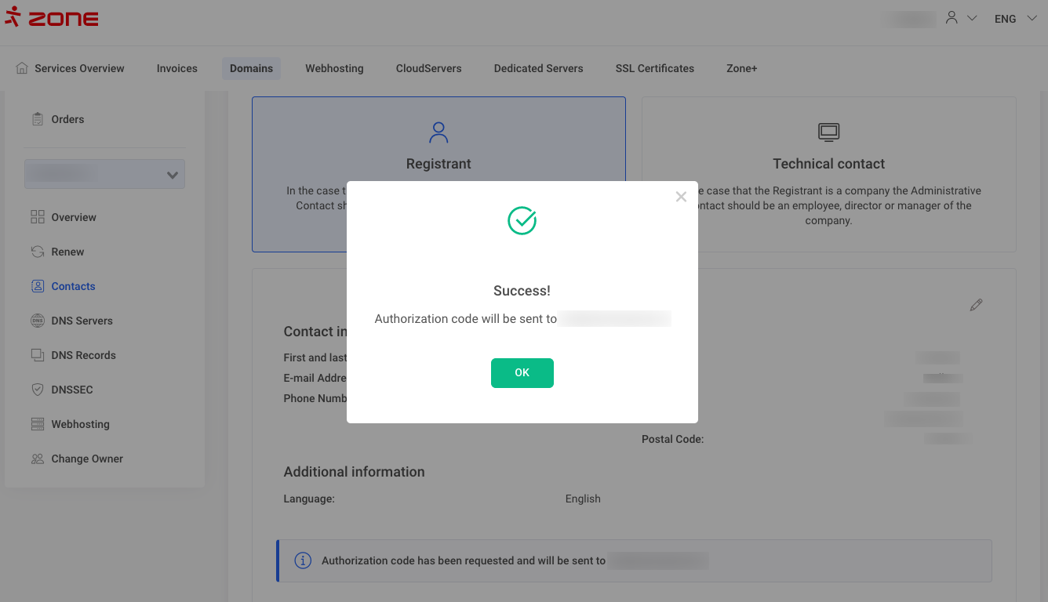The width and height of the screenshot is (1048, 602).
Task: Click the Overview grid icon
Action: [38, 217]
